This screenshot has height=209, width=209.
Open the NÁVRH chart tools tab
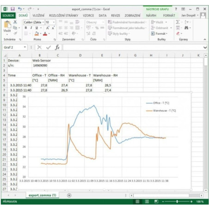[151, 15]
